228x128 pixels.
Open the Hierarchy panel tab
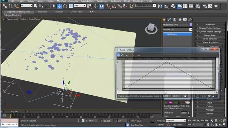pos(175,20)
